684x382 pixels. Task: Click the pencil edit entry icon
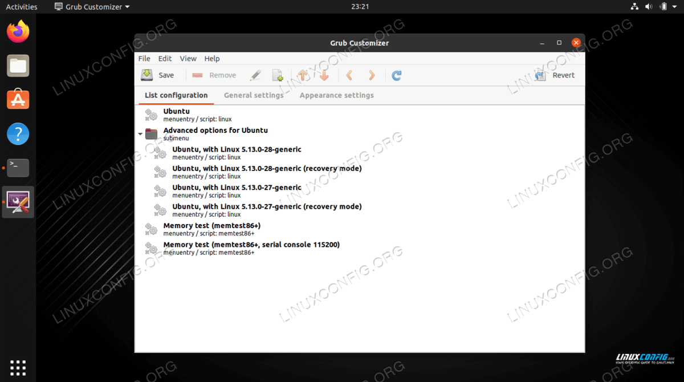255,75
